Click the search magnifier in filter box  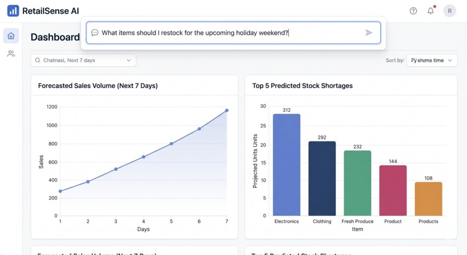click(38, 60)
